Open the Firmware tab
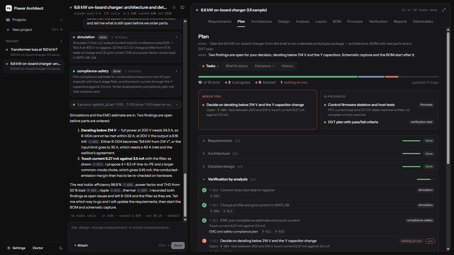The image size is (454, 255). 355,22
